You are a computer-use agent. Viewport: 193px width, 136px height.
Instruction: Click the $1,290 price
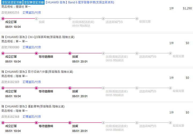pyautogui.click(x=187, y=8)
